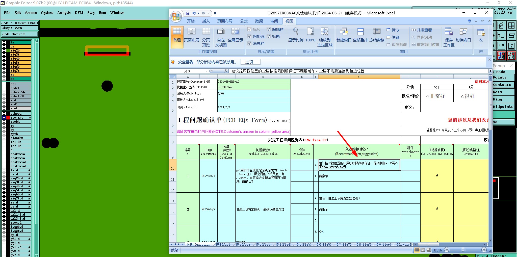Click the fx insert function icon
517x257 pixels.
tap(225, 71)
